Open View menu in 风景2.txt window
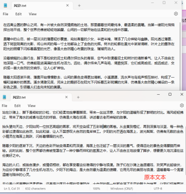The width and height of the screenshot is (186, 194). click(32, 106)
